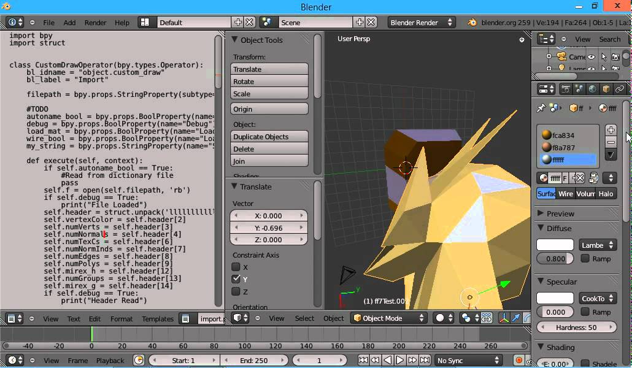Open the Templates menu in text editor
632x368 pixels.
[158, 318]
